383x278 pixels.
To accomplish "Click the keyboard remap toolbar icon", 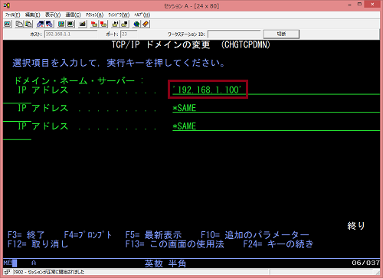I will (x=82, y=25).
